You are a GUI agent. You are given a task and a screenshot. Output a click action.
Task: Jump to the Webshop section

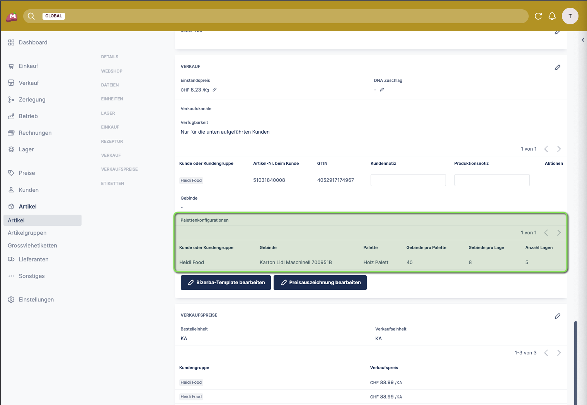coord(112,71)
